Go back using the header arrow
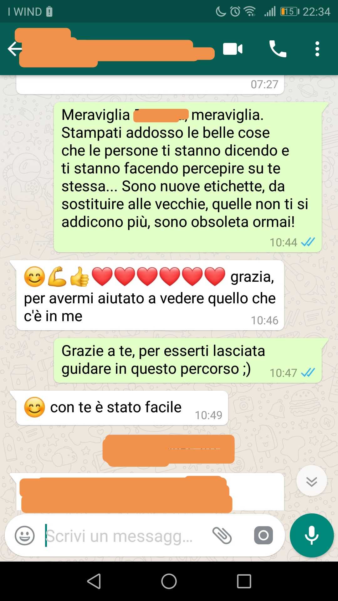Viewport: 338px width, 601px height. point(14,49)
